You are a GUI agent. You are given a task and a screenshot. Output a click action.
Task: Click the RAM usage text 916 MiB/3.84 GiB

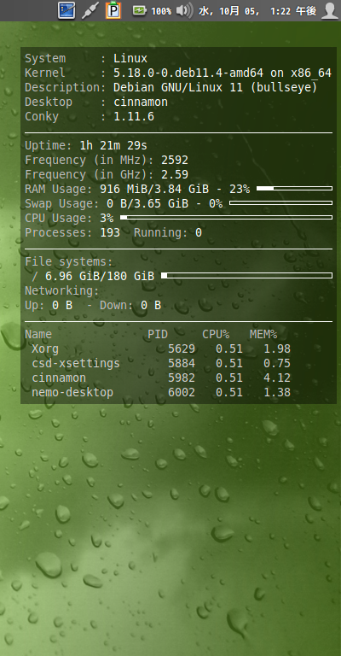pyautogui.click(x=154, y=189)
